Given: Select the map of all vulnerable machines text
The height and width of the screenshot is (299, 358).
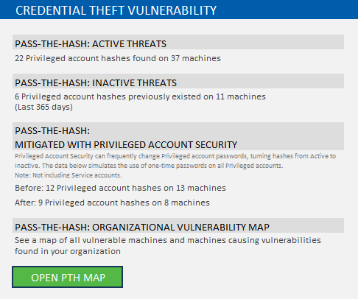Looking at the screenshot, I should (168, 240).
